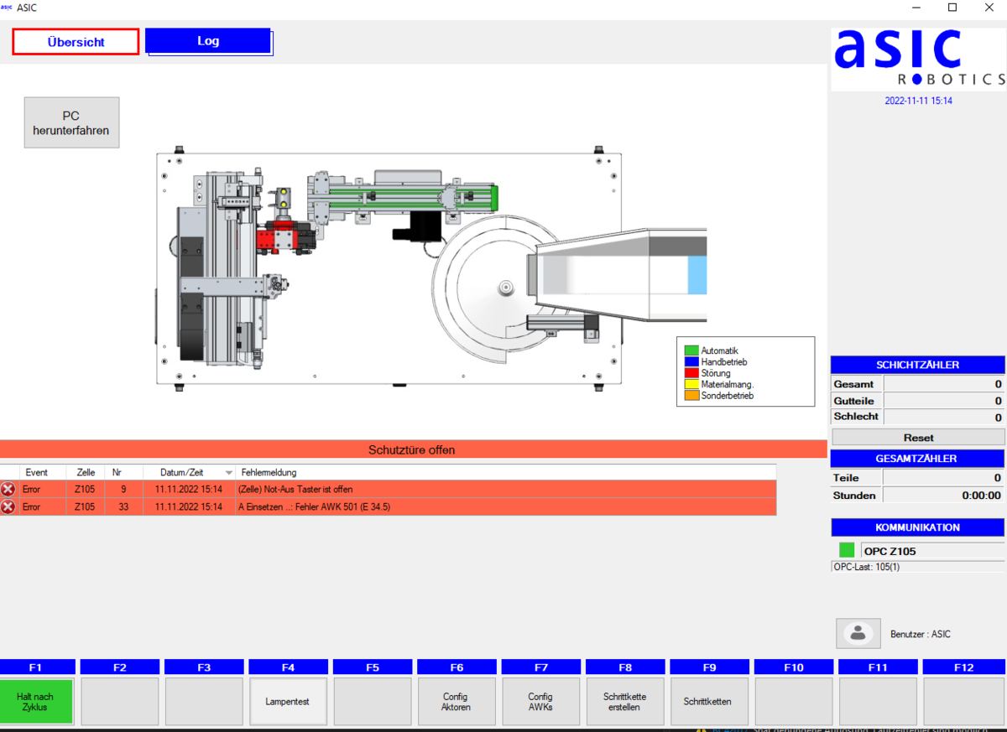Open the Schrittketten view

[708, 702]
